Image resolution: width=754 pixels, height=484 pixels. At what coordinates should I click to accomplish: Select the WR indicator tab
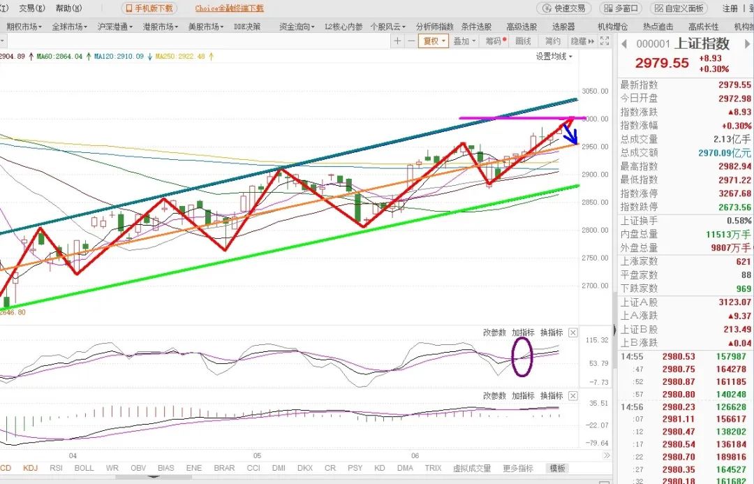(112, 468)
